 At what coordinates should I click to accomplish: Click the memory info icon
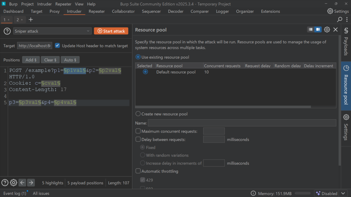pos(253,193)
